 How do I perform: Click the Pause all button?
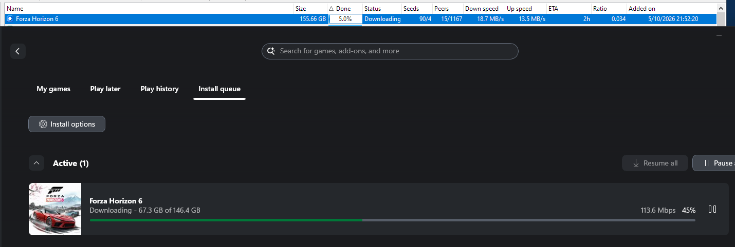coord(714,163)
